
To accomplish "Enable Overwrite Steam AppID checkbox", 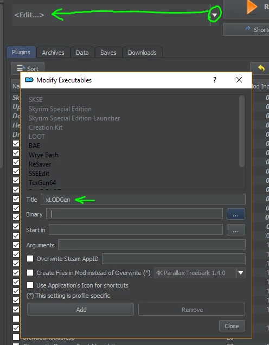I will click(x=30, y=259).
